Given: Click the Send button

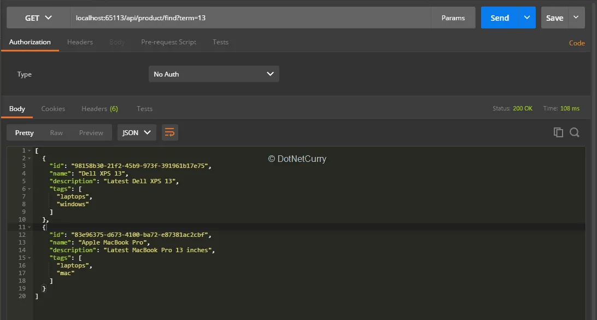Looking at the screenshot, I should tap(500, 18).
